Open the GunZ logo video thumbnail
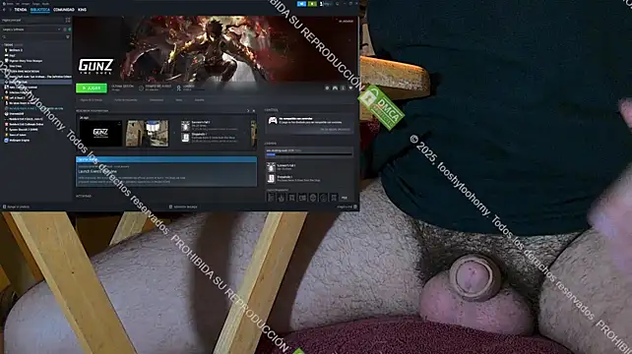The image size is (632, 354). 100,134
